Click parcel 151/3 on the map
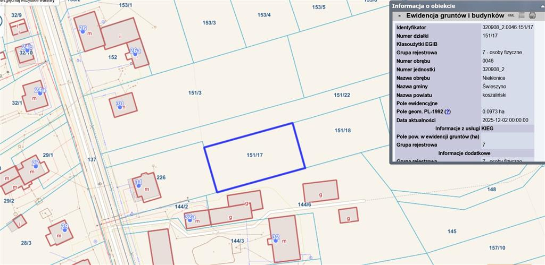Image resolution: width=545 pixels, height=265 pixels. coord(195,93)
